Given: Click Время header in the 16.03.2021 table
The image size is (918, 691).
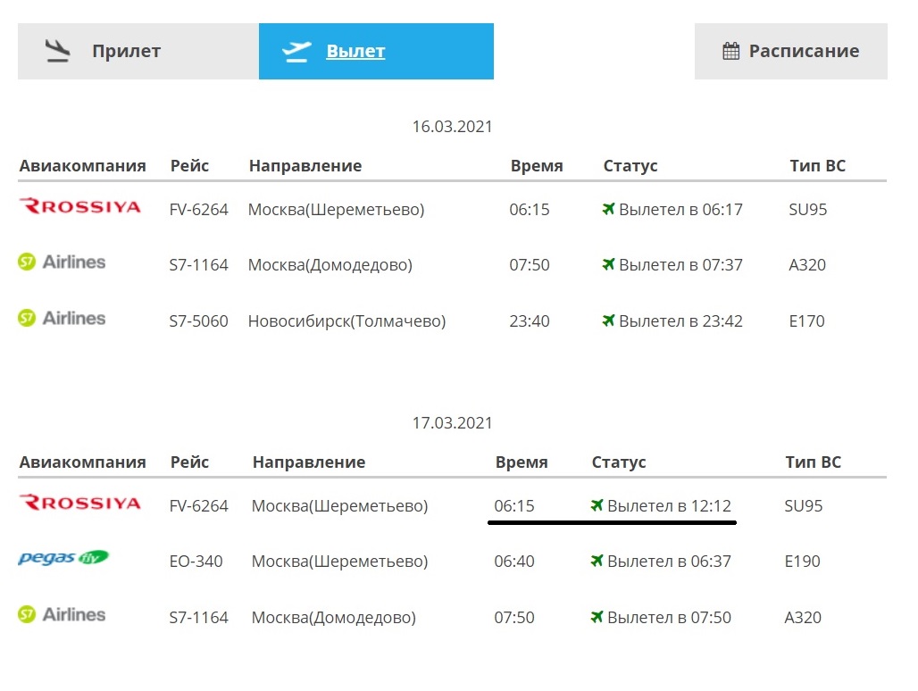Looking at the screenshot, I should pyautogui.click(x=537, y=166).
